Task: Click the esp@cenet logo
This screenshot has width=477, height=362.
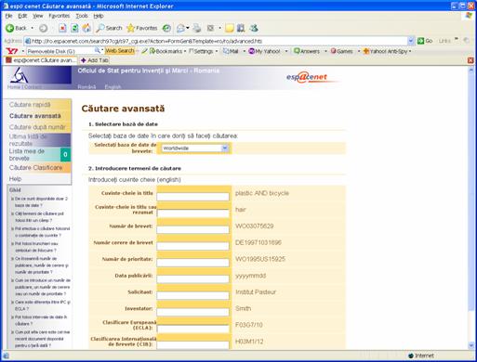Action: [307, 77]
